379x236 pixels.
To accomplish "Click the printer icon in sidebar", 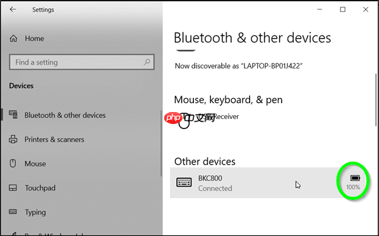I will 13,139.
